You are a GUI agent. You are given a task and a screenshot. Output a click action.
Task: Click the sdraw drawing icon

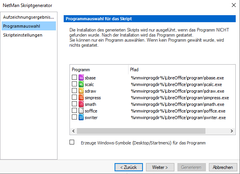[x=81, y=91]
